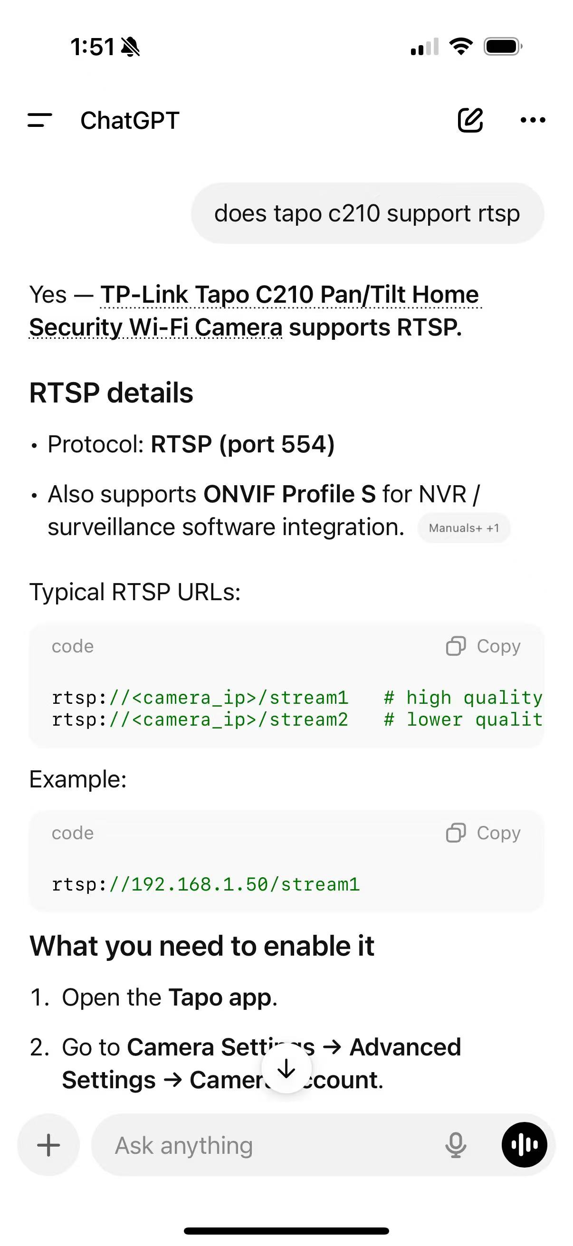Open voice conversation mode
The height and width of the screenshot is (1246, 573).
tap(525, 1144)
